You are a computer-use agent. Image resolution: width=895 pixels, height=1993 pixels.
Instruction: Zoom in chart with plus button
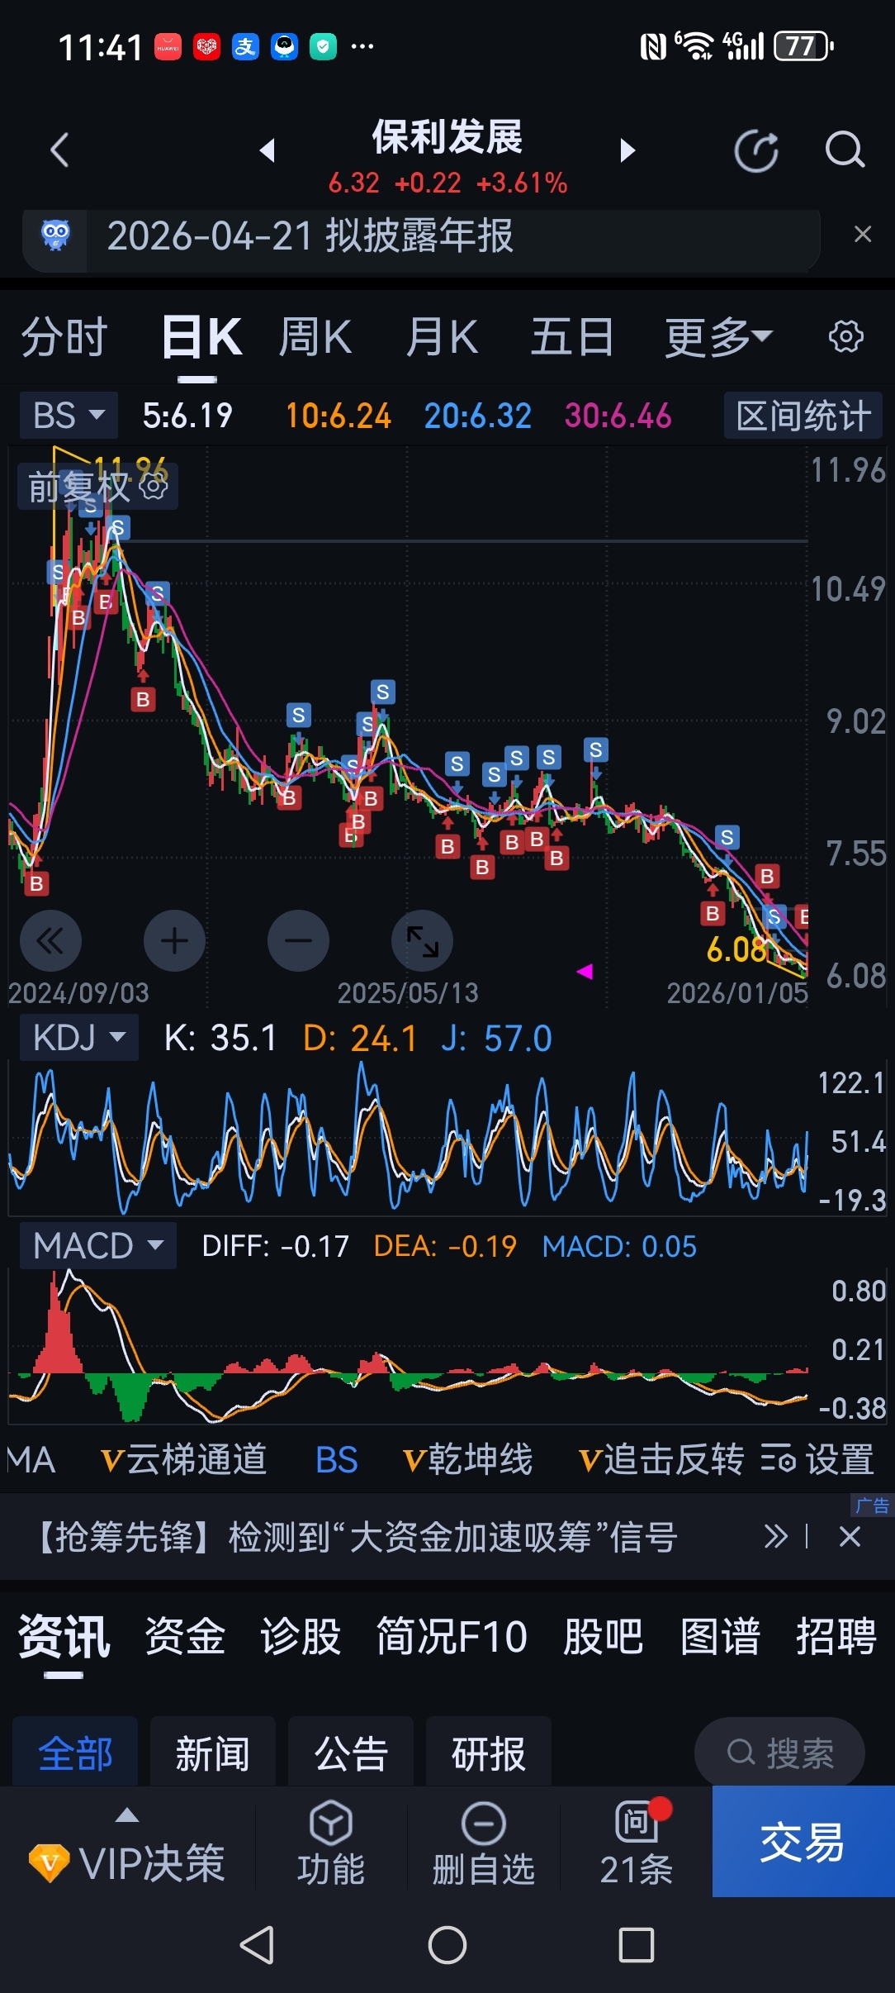pos(174,940)
